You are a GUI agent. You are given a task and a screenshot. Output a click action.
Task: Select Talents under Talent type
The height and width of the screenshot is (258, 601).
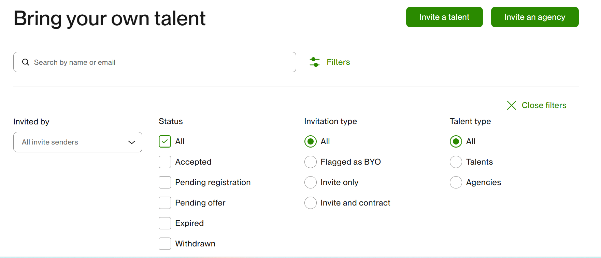point(456,162)
